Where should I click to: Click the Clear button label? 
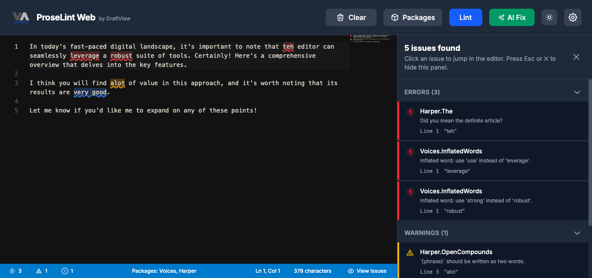point(357,17)
